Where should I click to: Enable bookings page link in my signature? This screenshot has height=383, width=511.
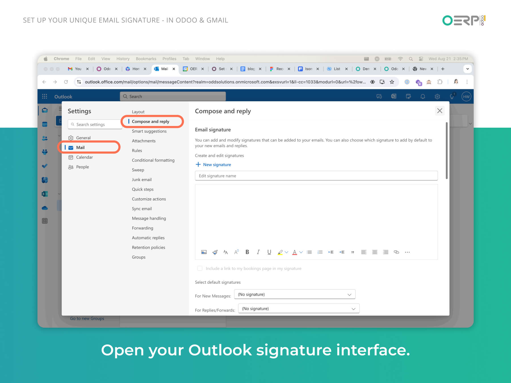pyautogui.click(x=200, y=268)
